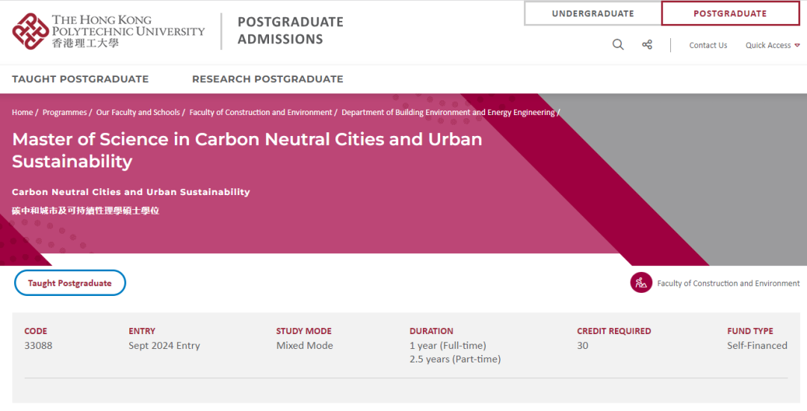Click the Chinese programme name text
The height and width of the screenshot is (411, 807).
[85, 211]
